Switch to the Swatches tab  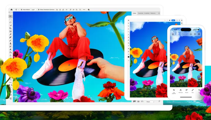tap(140, 13)
